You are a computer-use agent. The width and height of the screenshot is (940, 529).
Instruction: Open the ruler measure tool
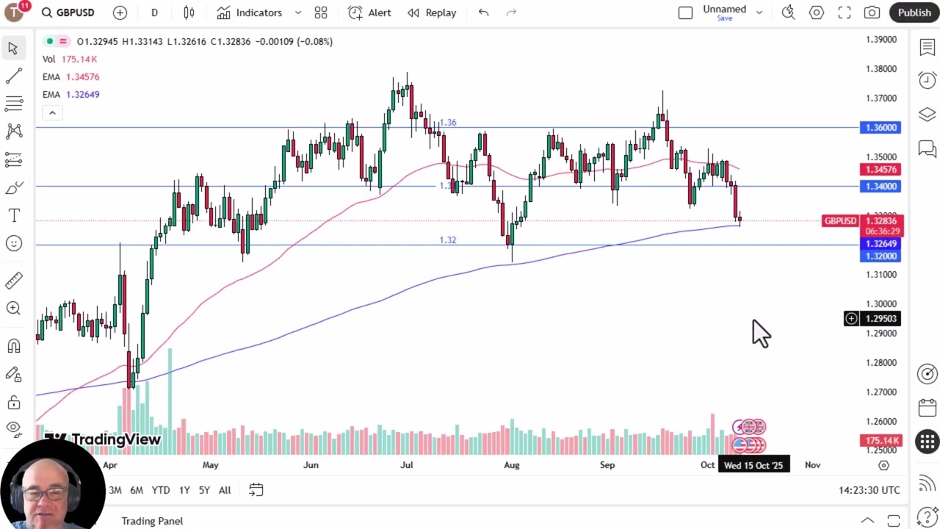14,280
